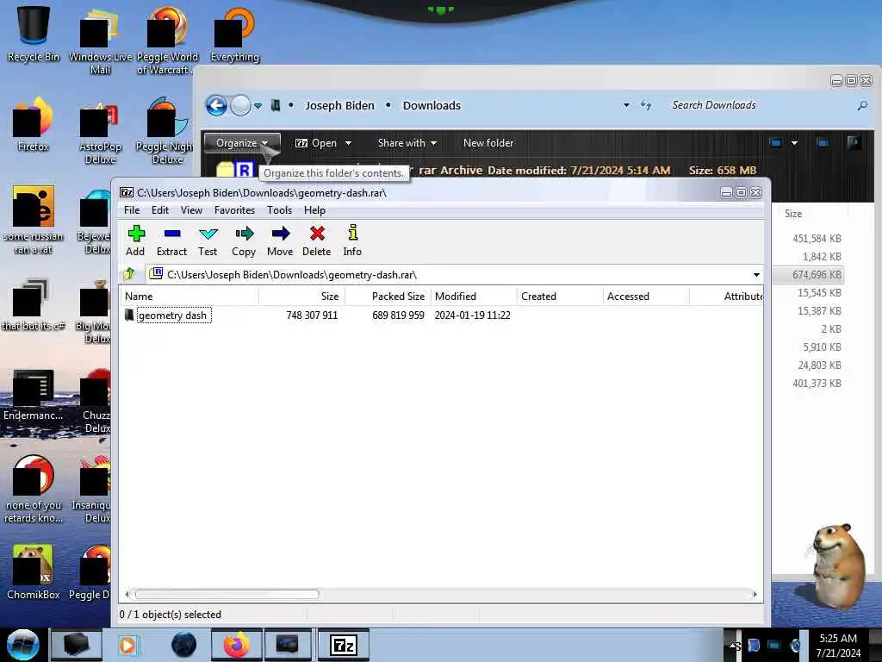This screenshot has height=662, width=882.
Task: Open the Favorites menu in 7-Zip
Action: click(x=234, y=210)
